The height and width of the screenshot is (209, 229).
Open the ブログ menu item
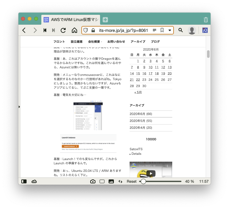pyautogui.click(x=155, y=42)
